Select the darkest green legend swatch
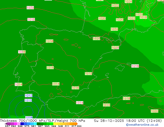The image size is (164, 127). [x=38, y=124]
